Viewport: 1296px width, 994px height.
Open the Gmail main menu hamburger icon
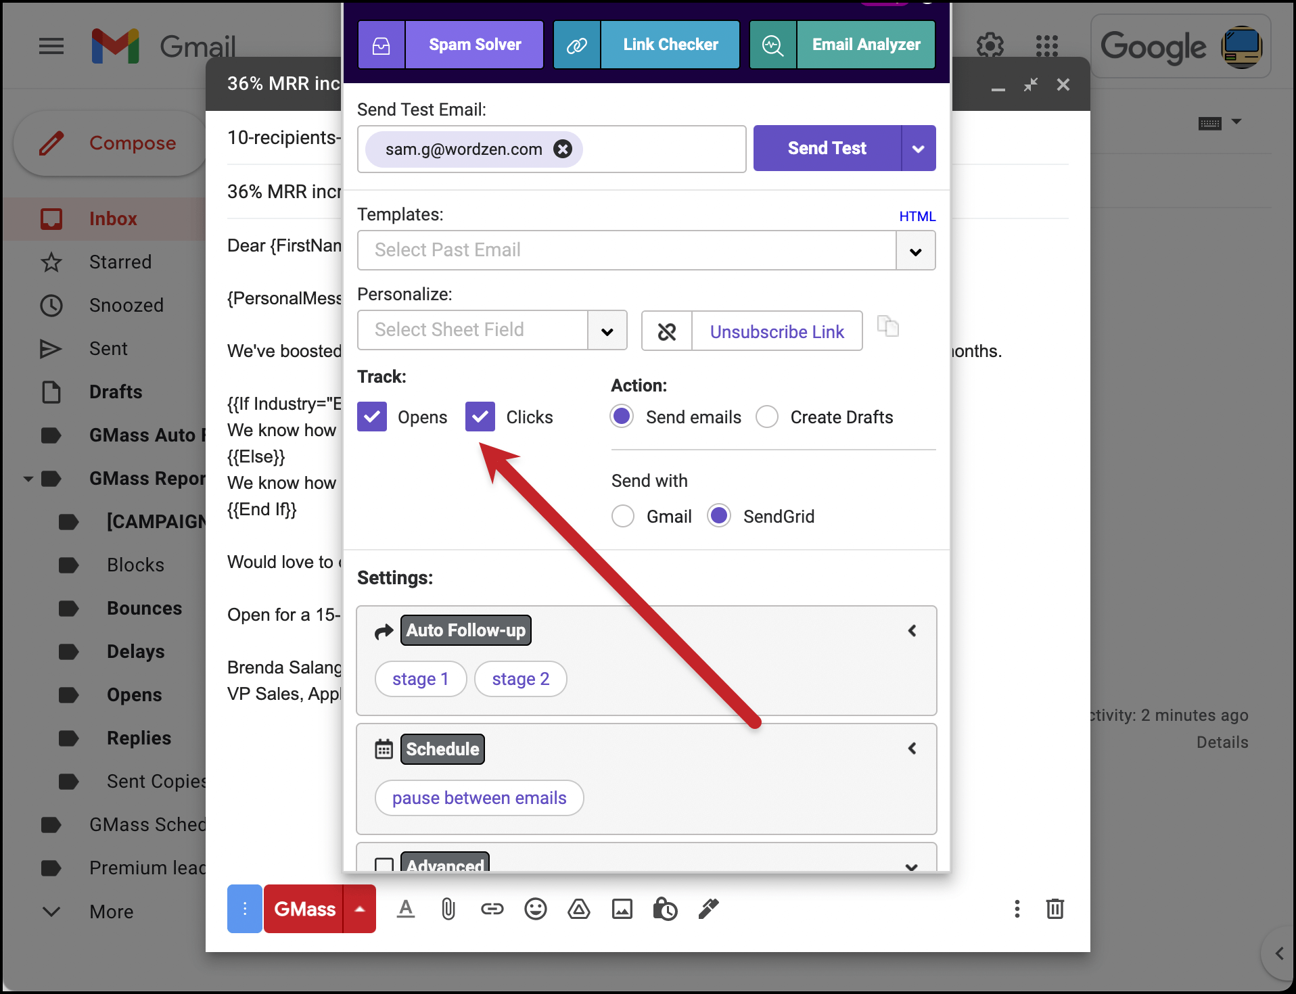coord(51,46)
